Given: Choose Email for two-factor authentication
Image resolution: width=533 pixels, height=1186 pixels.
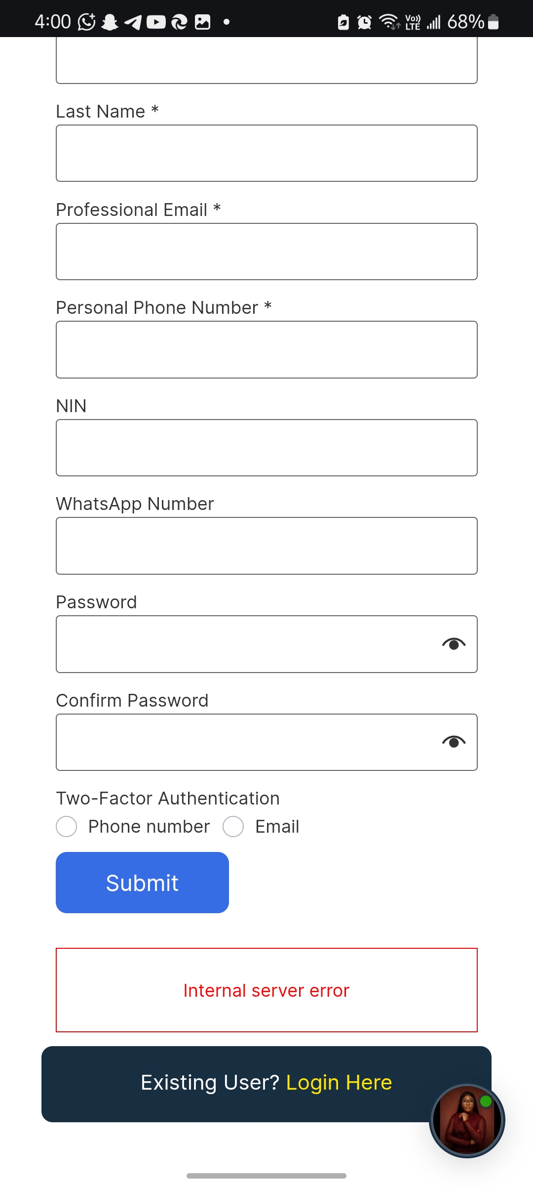Looking at the screenshot, I should click(x=233, y=826).
